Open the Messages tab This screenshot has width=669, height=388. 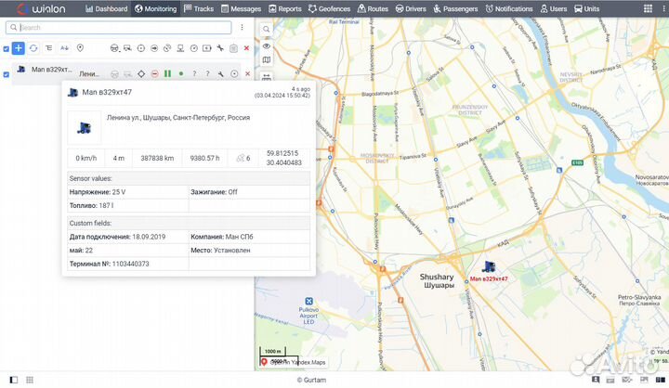pyautogui.click(x=241, y=8)
